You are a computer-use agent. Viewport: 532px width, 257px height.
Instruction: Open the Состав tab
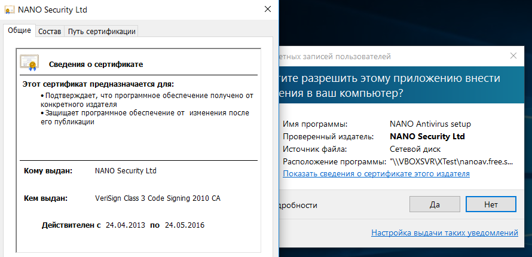50,31
